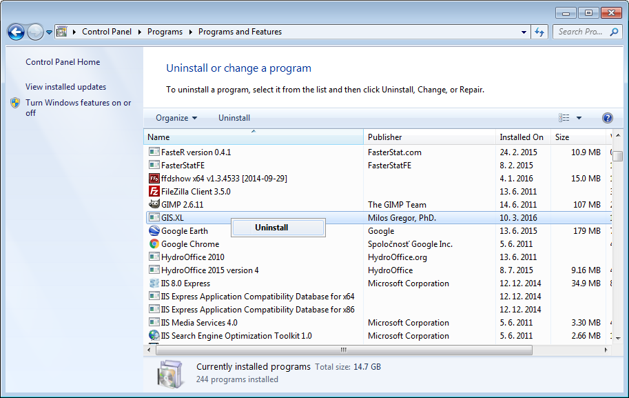
Task: Sort by the Size column header
Action: click(x=578, y=137)
